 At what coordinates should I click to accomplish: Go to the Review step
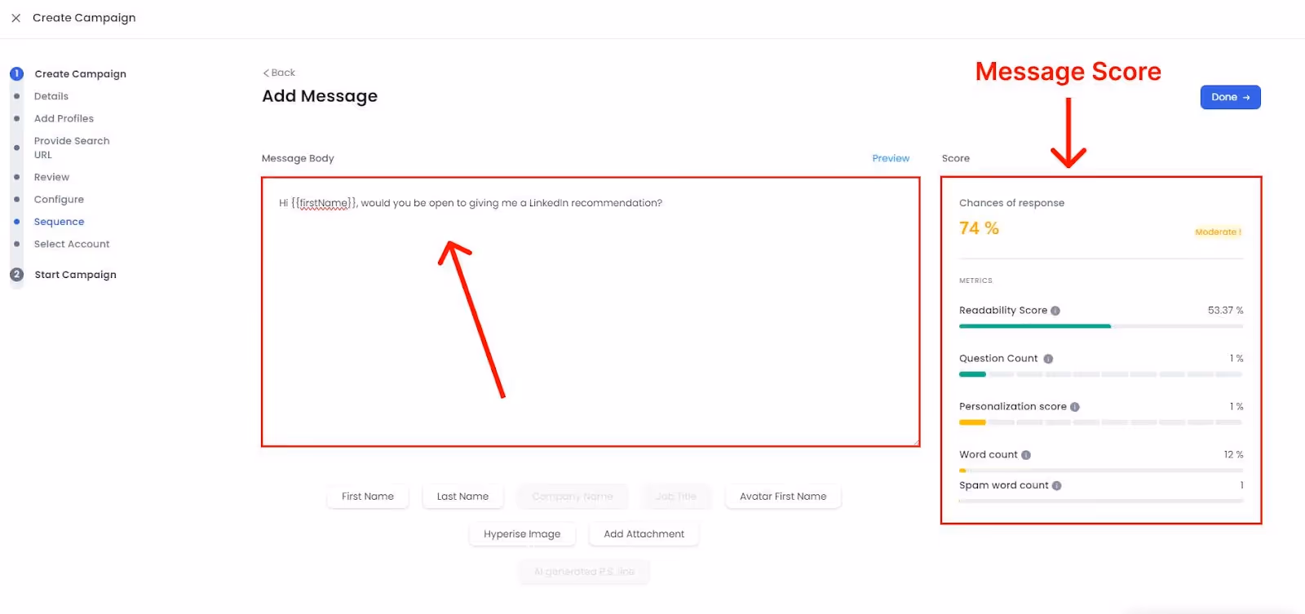(51, 177)
